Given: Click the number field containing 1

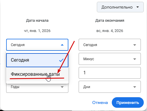Looking at the screenshot, I should pyautogui.click(x=110, y=73).
